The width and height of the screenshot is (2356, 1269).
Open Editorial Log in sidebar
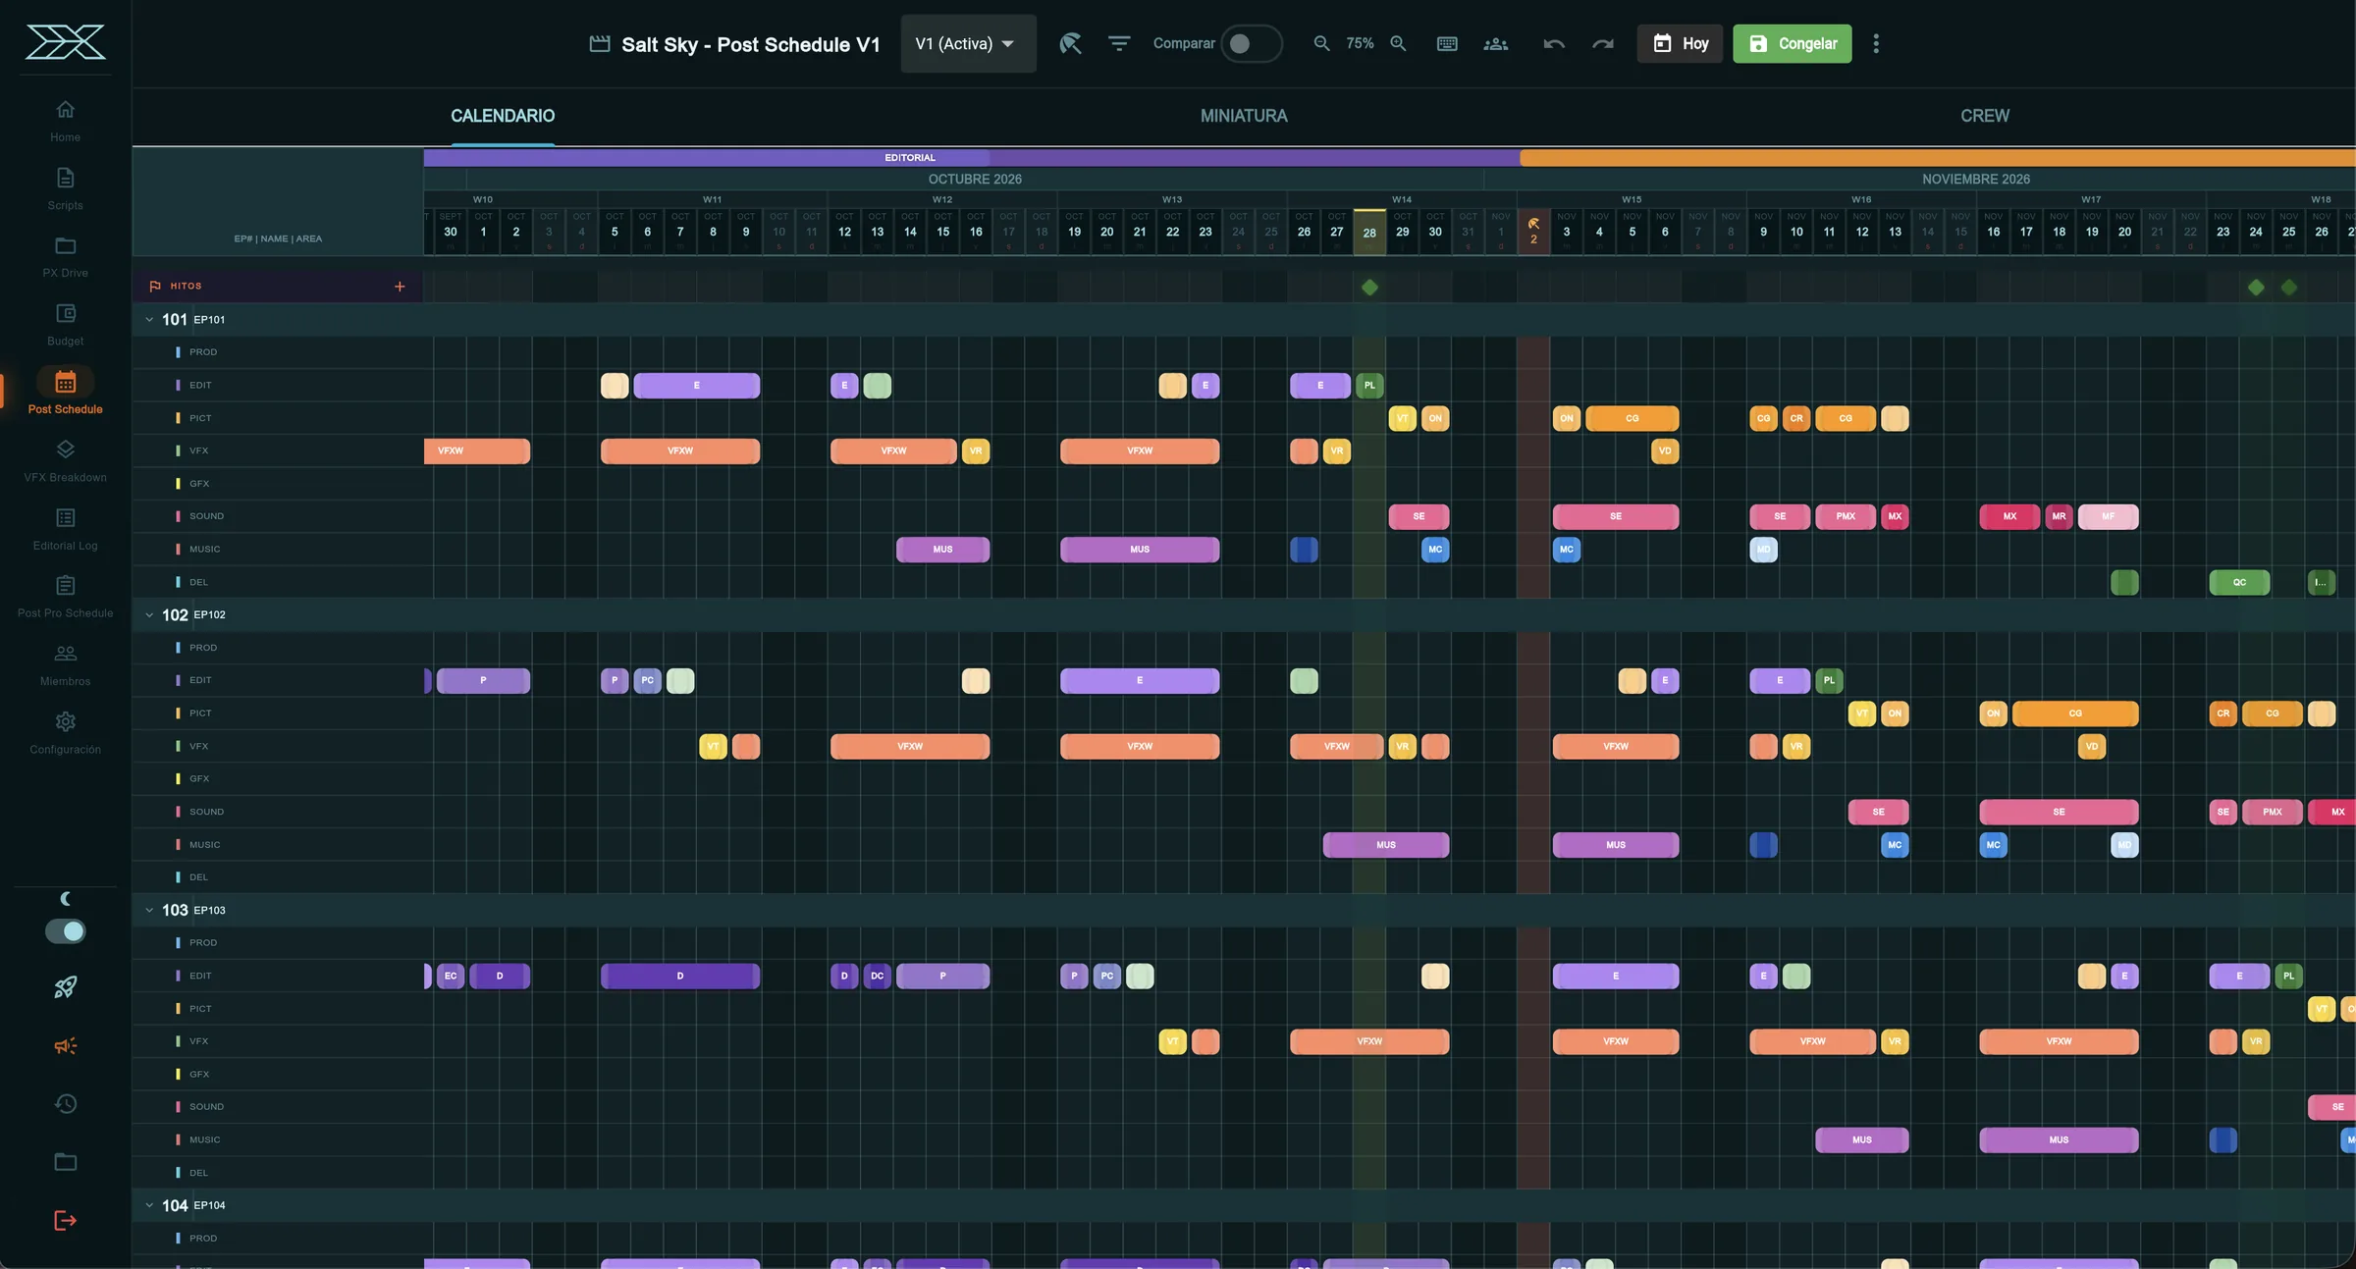click(x=65, y=529)
